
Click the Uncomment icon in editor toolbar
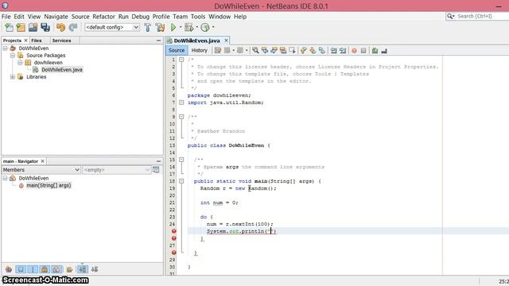pos(384,51)
